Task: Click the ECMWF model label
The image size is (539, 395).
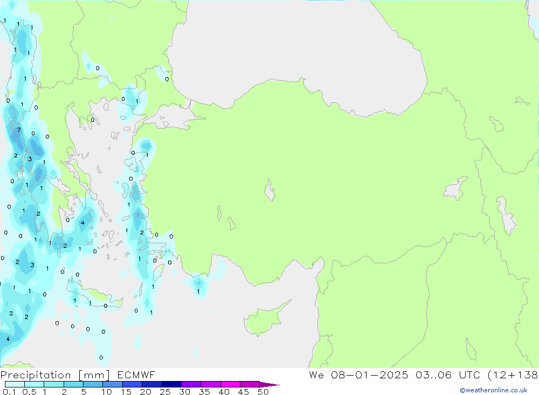Action: pos(136,375)
